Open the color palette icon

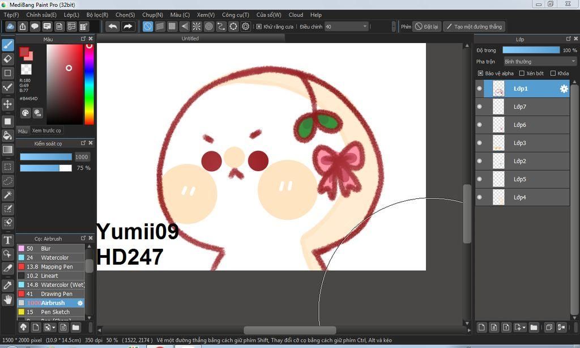pyautogui.click(x=25, y=113)
